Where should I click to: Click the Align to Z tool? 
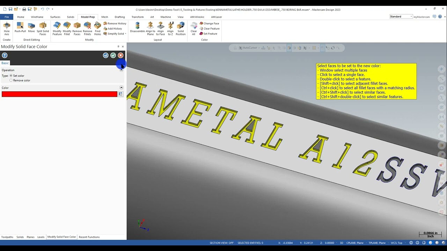coord(170,29)
